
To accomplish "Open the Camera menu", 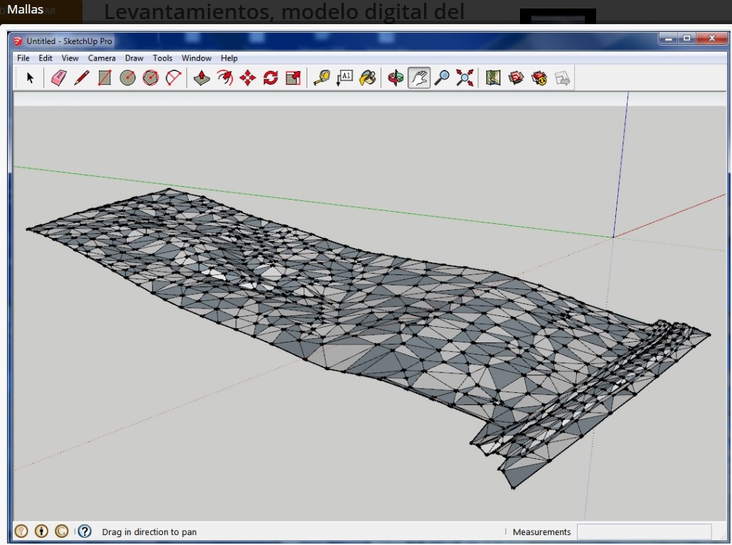I will click(102, 58).
